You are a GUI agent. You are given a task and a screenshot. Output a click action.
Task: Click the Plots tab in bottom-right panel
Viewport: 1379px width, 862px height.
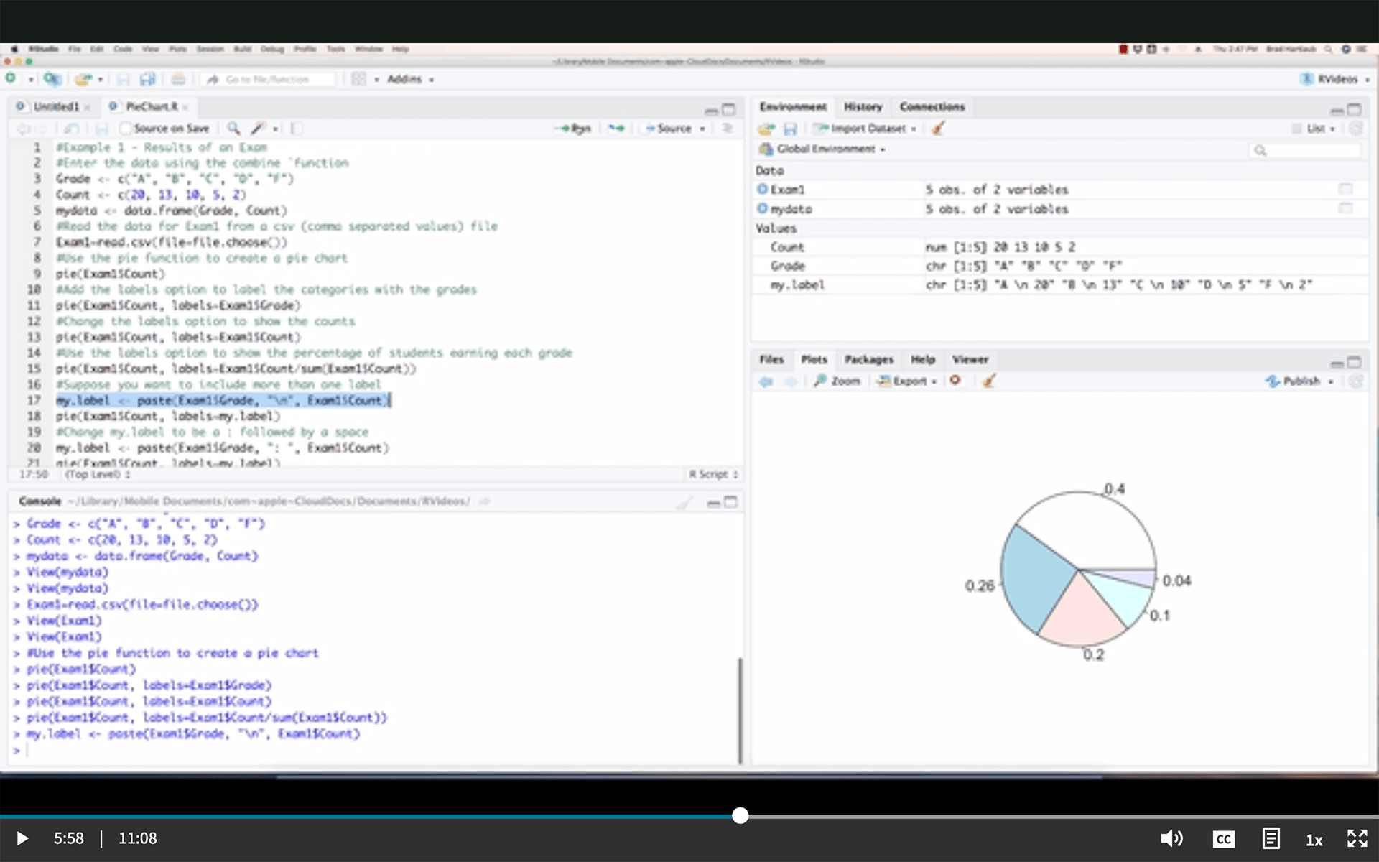pyautogui.click(x=812, y=359)
